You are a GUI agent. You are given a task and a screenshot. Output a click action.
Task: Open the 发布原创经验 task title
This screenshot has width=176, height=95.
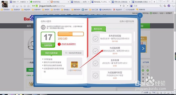(115, 36)
